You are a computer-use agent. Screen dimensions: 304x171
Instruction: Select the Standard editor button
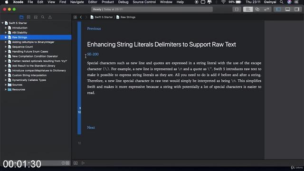pyautogui.click(x=248, y=9)
